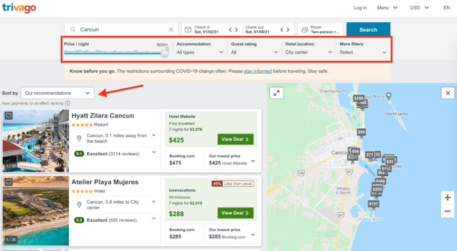Expand Atelier lowest price options

(x=253, y=234)
